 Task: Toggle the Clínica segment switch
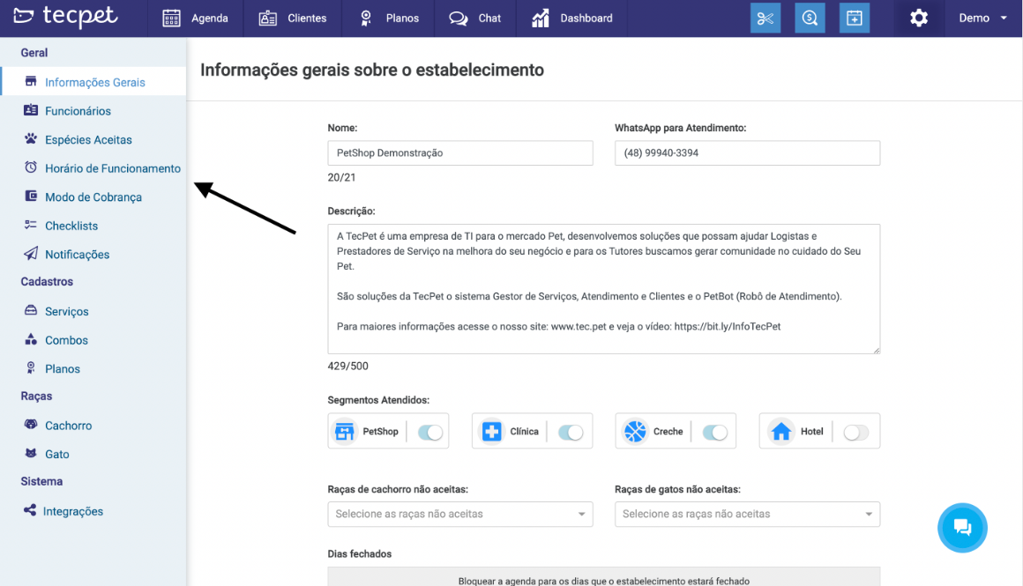pyautogui.click(x=571, y=432)
